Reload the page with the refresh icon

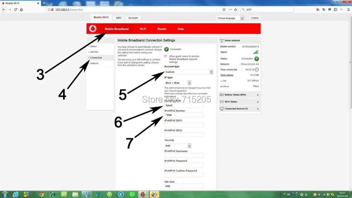point(15,9)
